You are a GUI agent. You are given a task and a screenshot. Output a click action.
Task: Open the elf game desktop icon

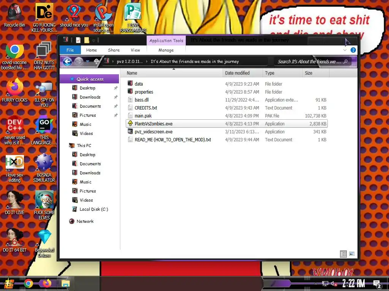[44, 205]
